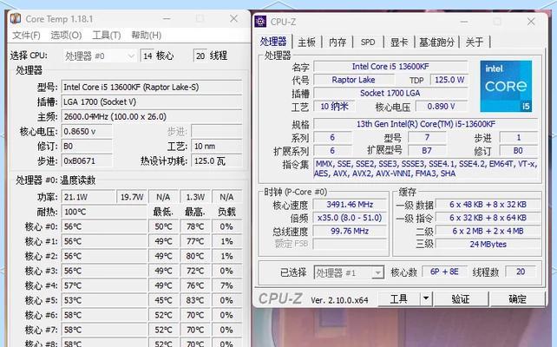This screenshot has width=557, height=347.
Task: Click the 工具 button in CPU-Z
Action: [x=399, y=298]
